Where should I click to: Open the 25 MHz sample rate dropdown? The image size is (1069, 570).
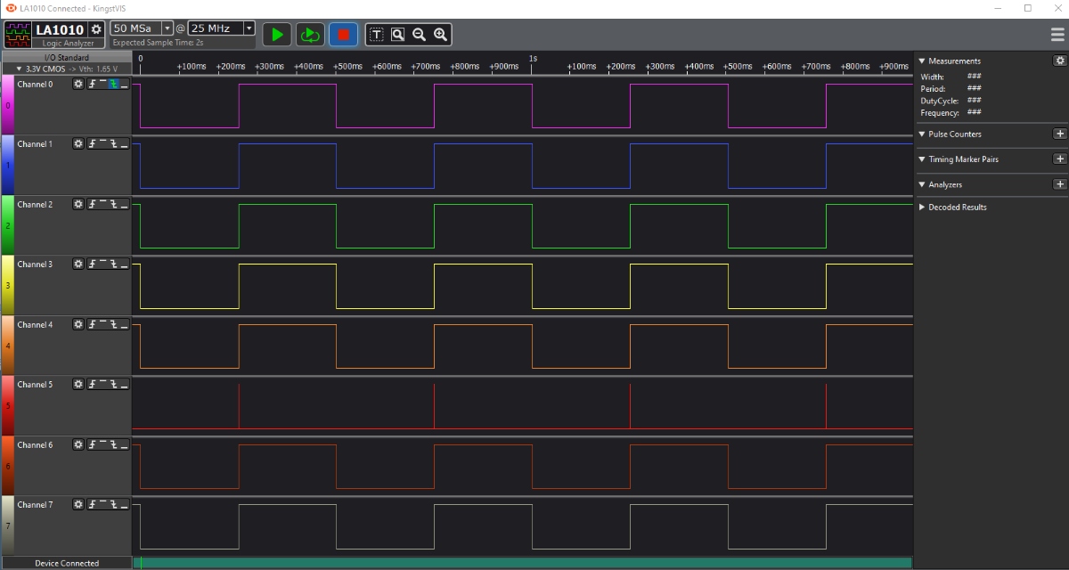point(249,28)
